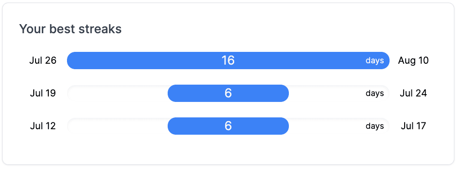Click the number 6 in the Jul 12 streak

(x=228, y=126)
